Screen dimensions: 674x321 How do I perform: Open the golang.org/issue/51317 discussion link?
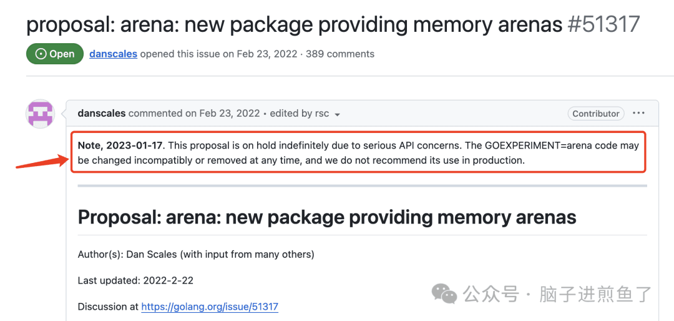tap(210, 307)
